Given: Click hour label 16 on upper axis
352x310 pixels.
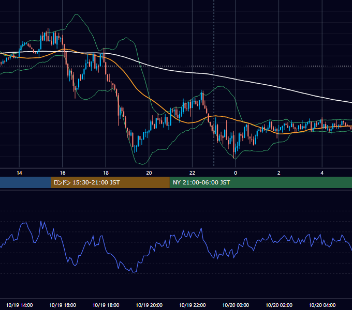Looking at the screenshot, I should (63, 173).
